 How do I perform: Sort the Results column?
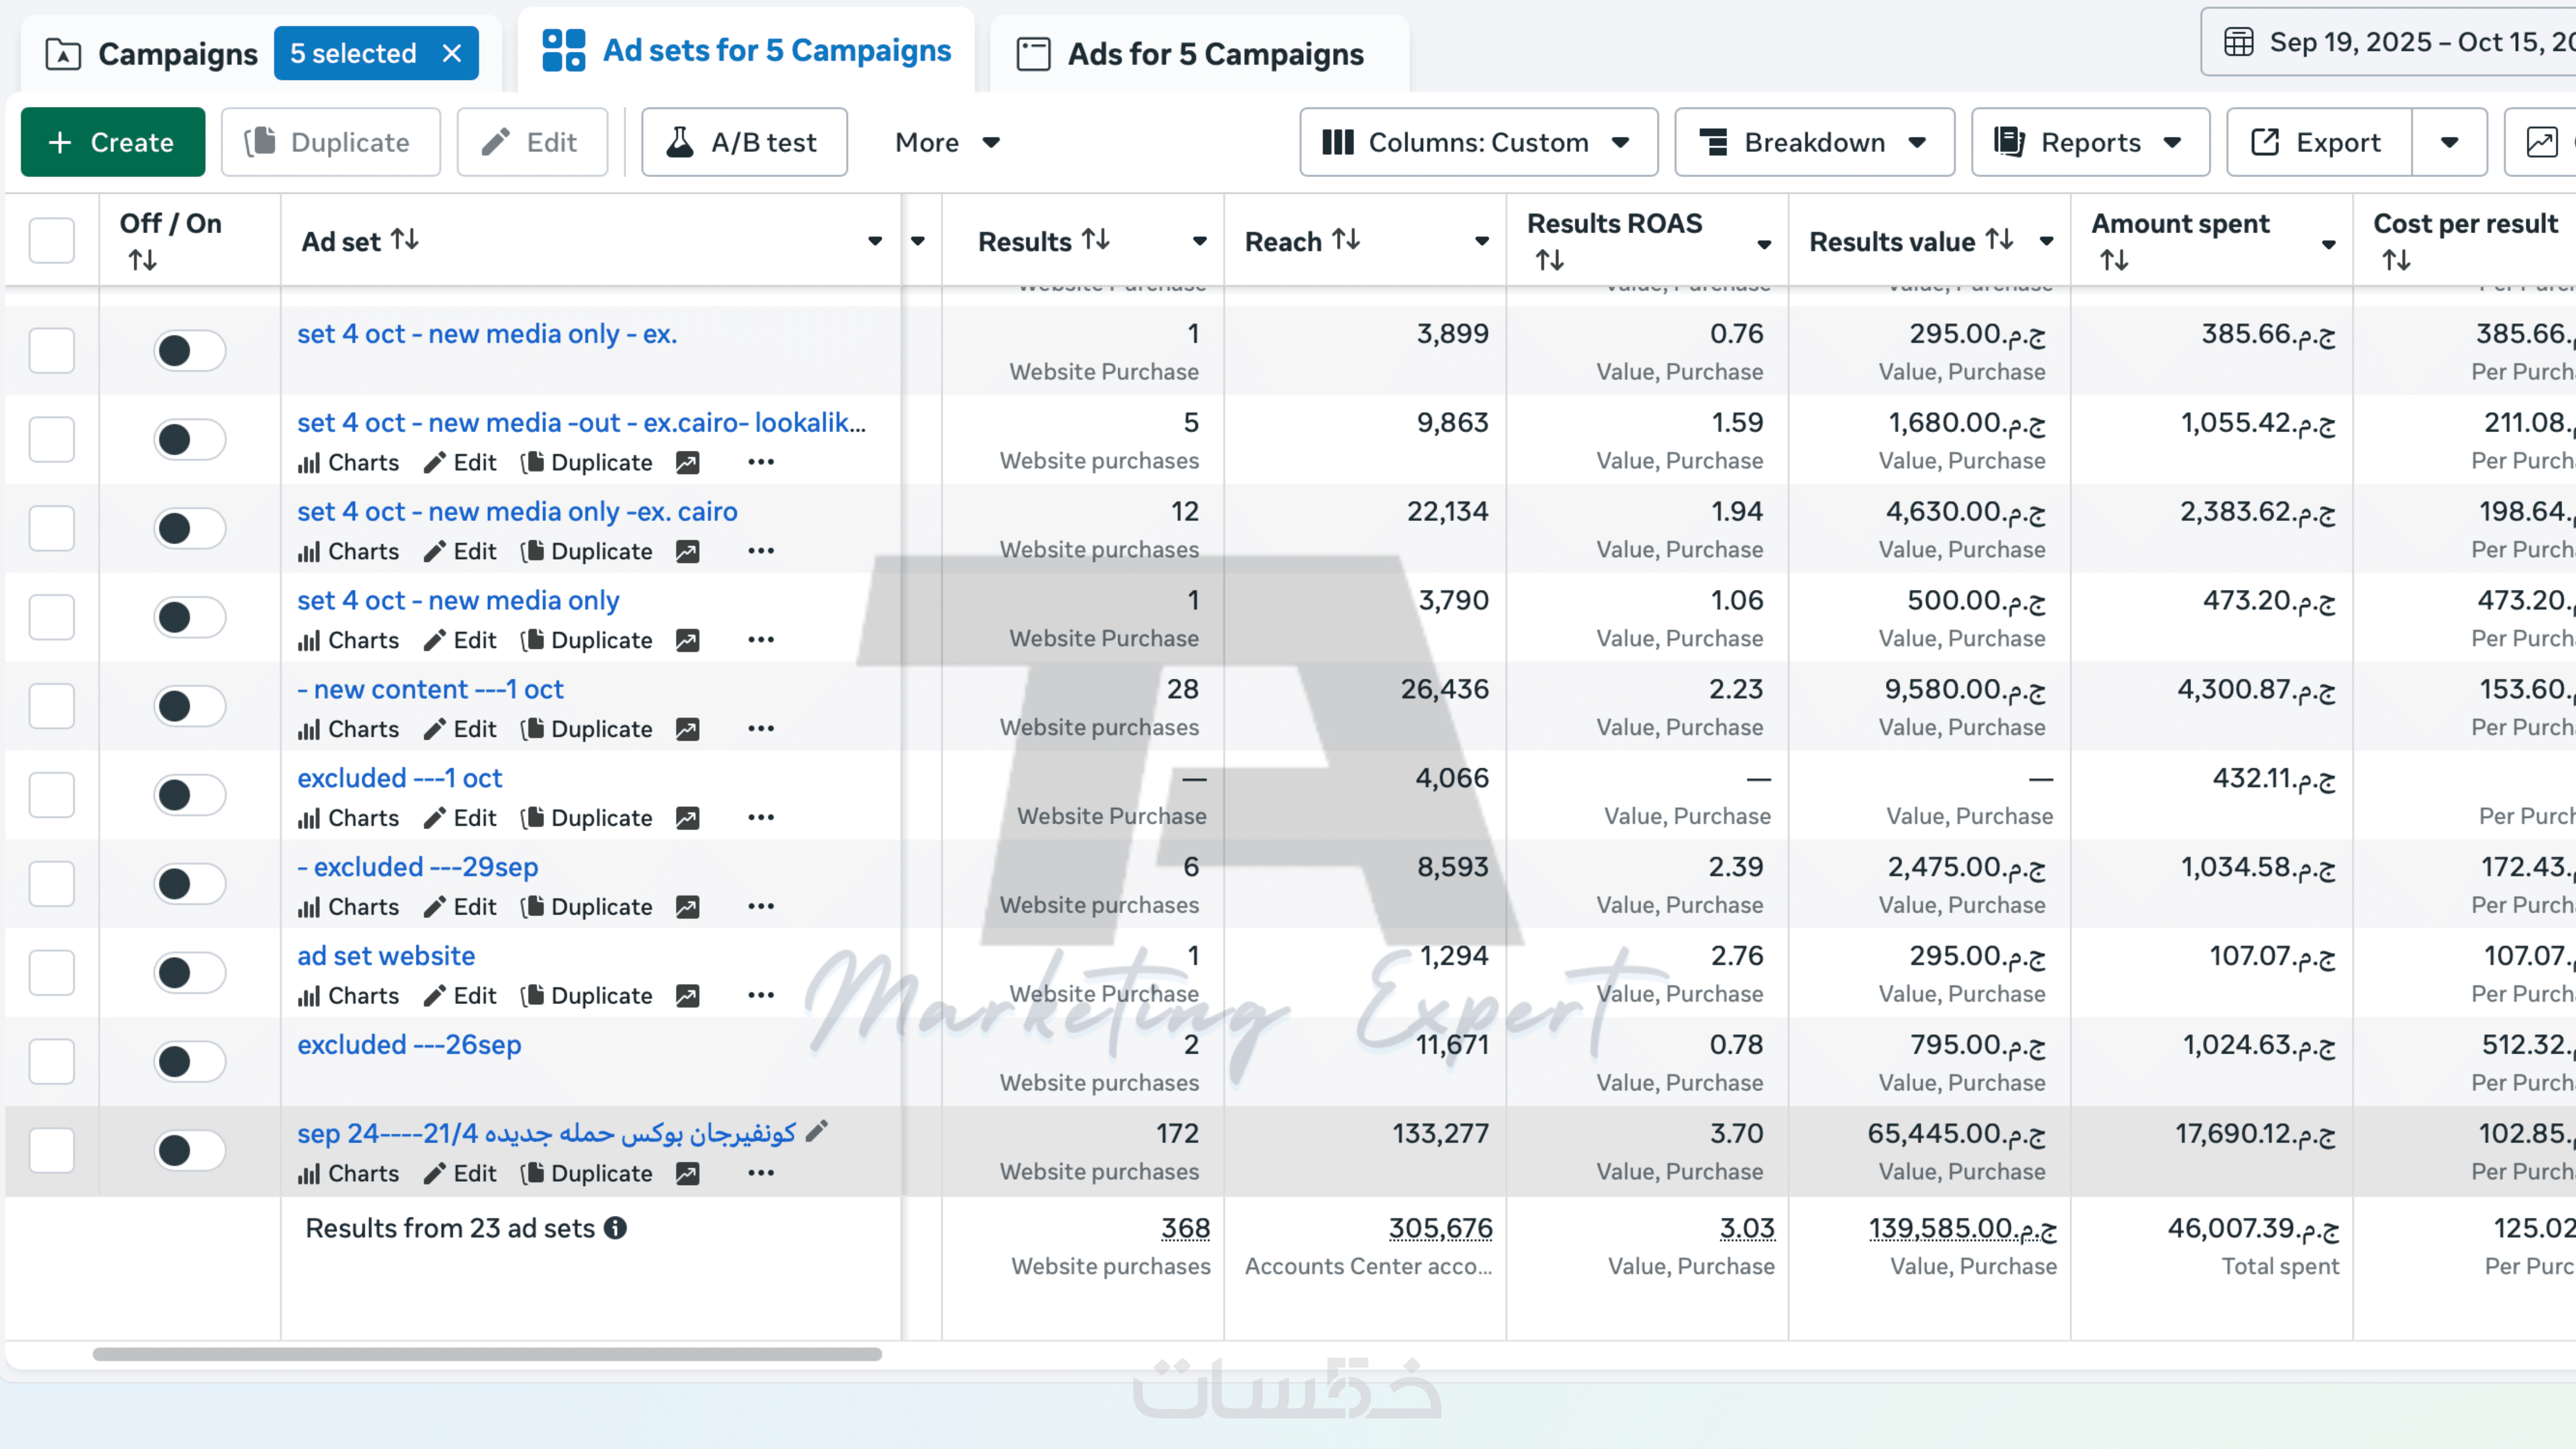(x=1096, y=240)
